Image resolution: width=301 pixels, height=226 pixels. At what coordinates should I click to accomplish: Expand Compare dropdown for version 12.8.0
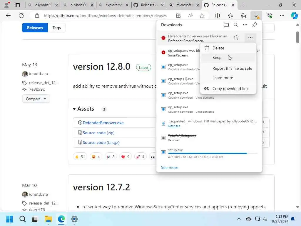pyautogui.click(x=36, y=99)
